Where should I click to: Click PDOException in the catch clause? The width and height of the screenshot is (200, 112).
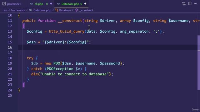pos(60,69)
